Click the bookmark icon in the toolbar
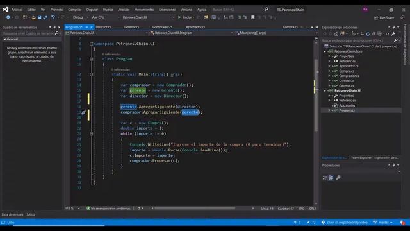Image resolution: width=410 pixels, height=231 pixels. pyautogui.click(x=253, y=17)
